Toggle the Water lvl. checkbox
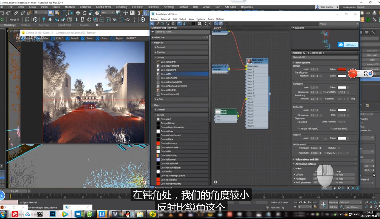Screen dimensions: 380x219 click(325, 153)
